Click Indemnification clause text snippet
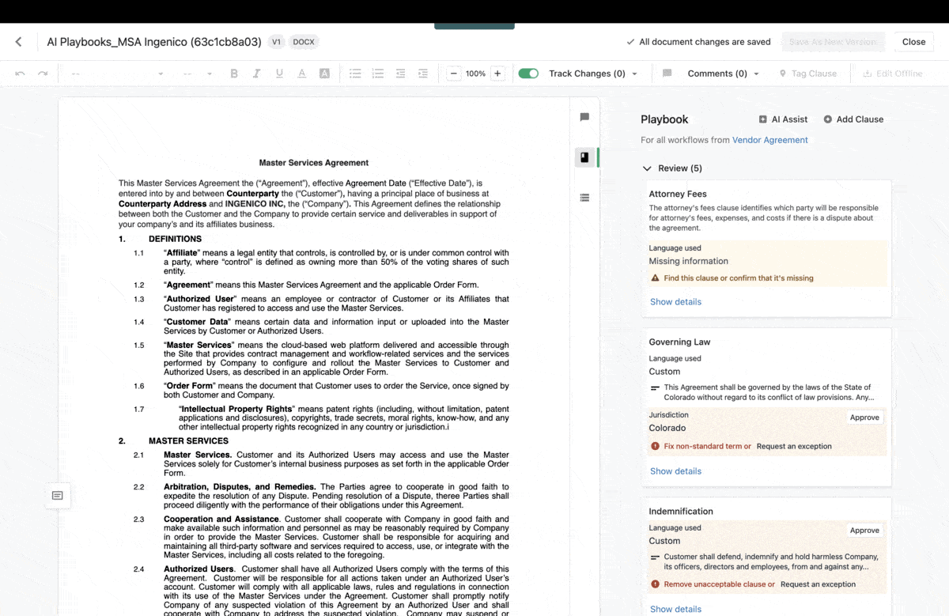The image size is (949, 616). pyautogui.click(x=771, y=561)
